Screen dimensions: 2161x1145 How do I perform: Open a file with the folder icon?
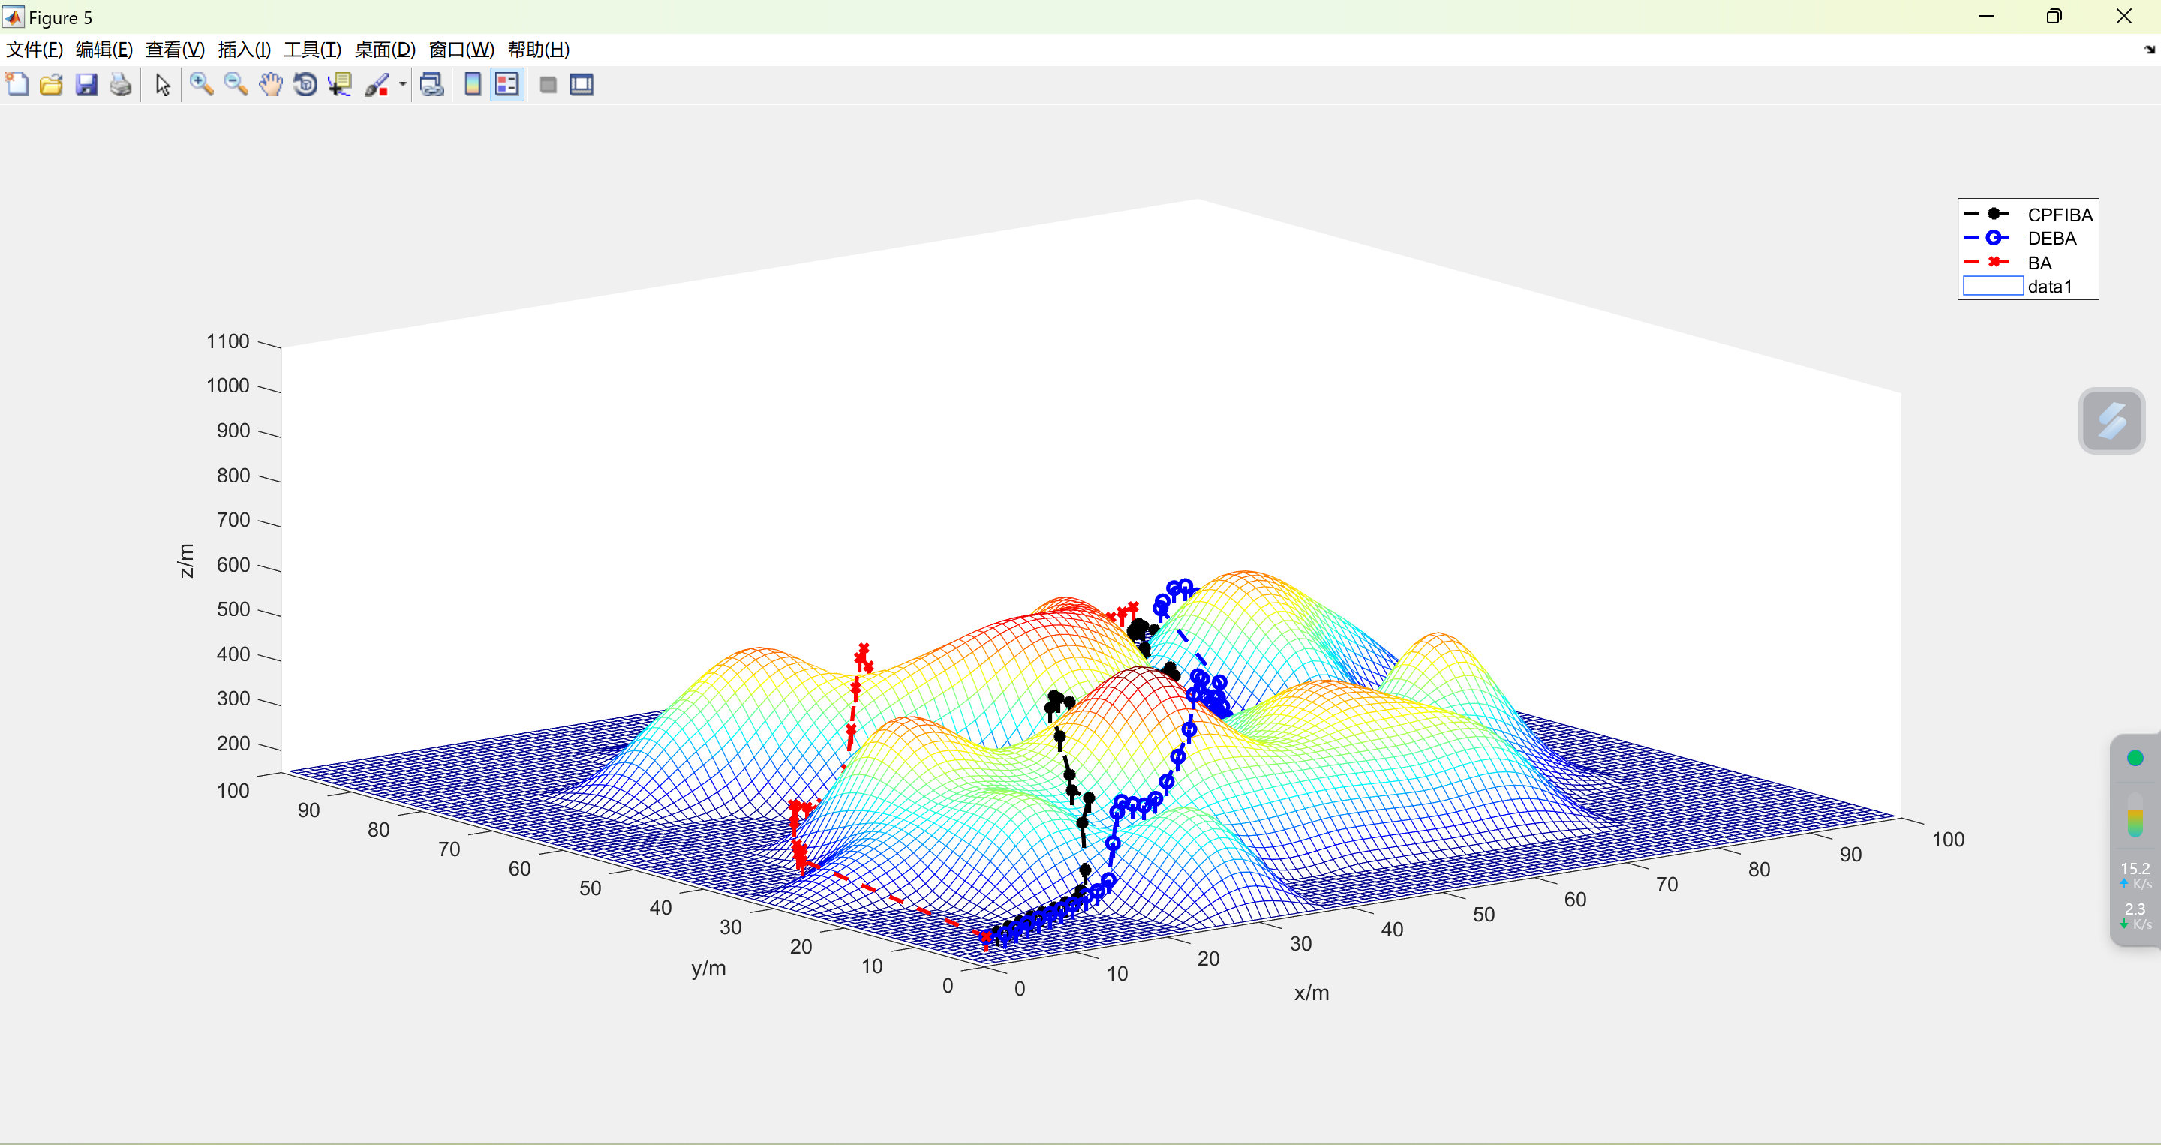click(x=52, y=85)
